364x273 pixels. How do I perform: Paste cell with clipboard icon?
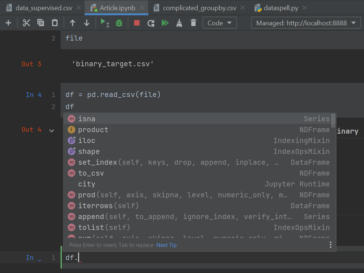click(x=55, y=23)
